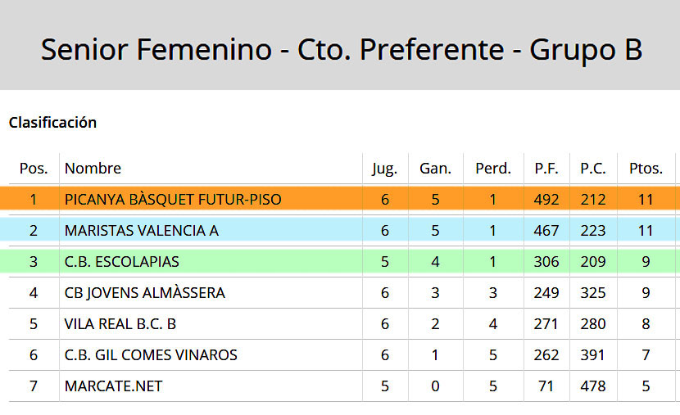The height and width of the screenshot is (415, 680).
Task: Click the P.C. column header
Action: tap(593, 168)
